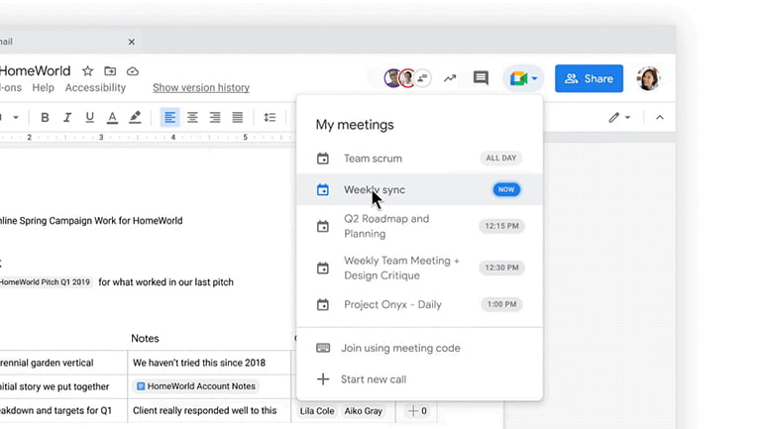Click the 12:15 PM time badge
Image resolution: width=763 pixels, height=429 pixels.
[x=501, y=226]
